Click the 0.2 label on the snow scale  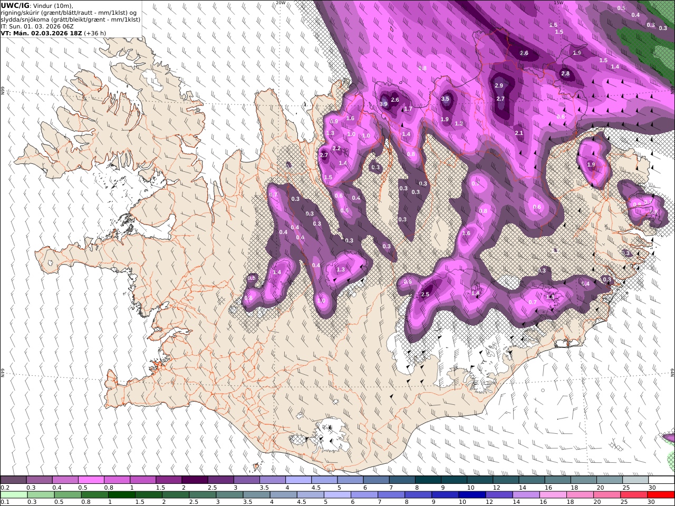pyautogui.click(x=5, y=488)
